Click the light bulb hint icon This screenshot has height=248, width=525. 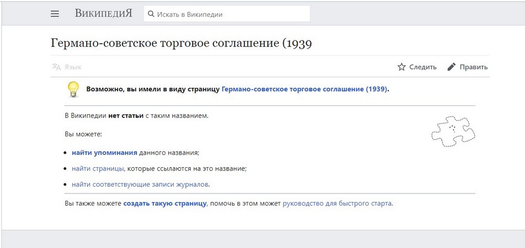tap(73, 89)
